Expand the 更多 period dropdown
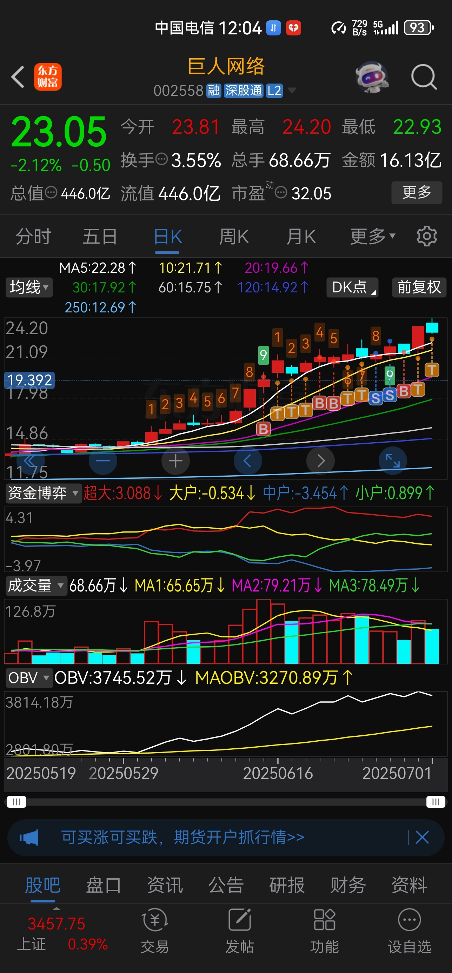Screen dimensions: 452x973 [x=372, y=237]
